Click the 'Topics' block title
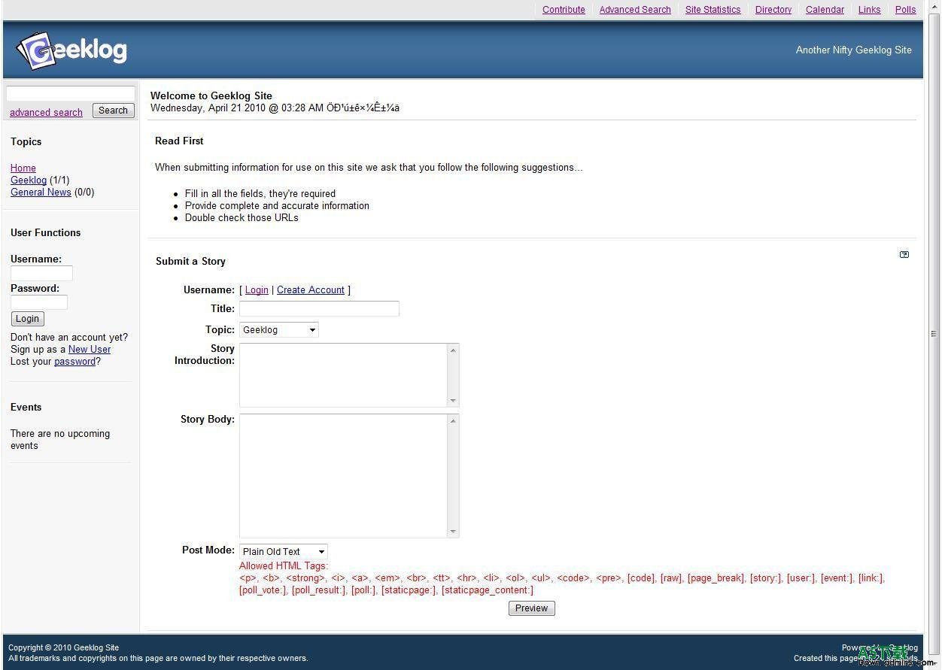Image resolution: width=942 pixels, height=670 pixels. pos(26,141)
